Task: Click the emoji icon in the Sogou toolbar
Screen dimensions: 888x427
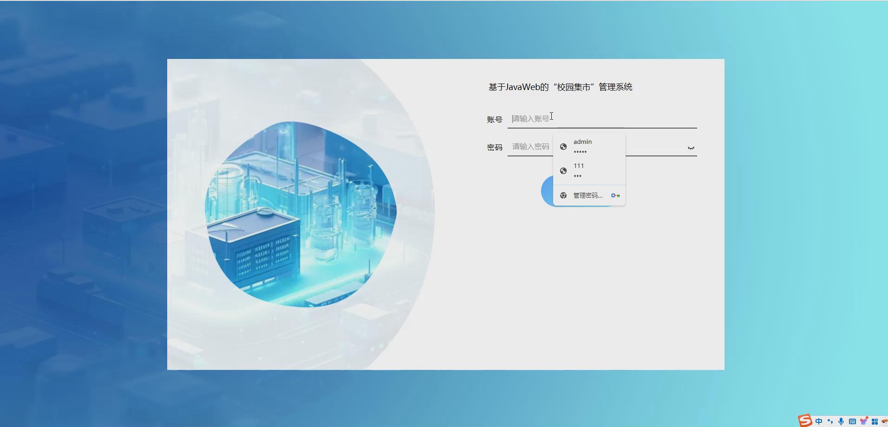Action: coord(885,421)
